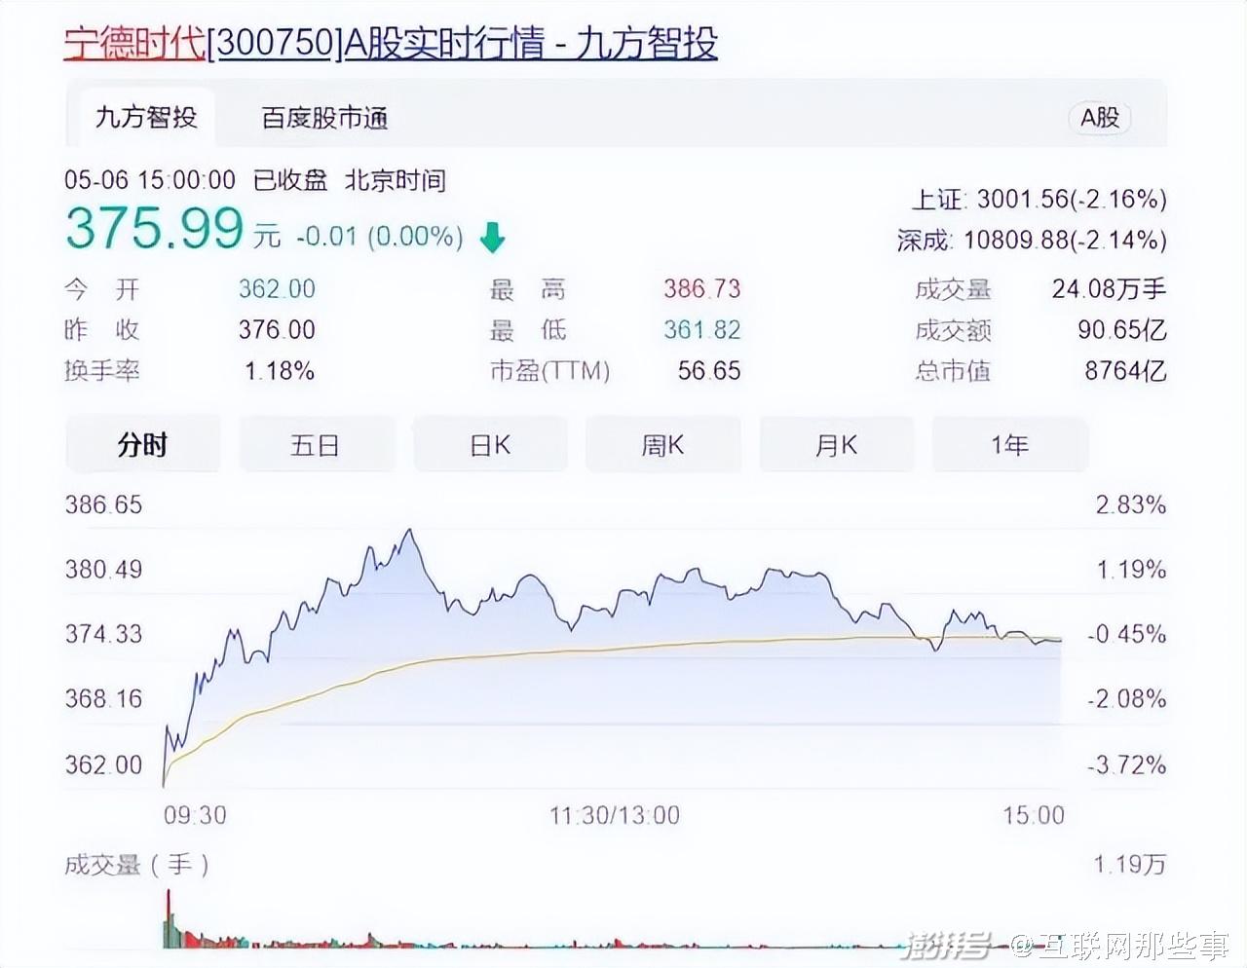Select the 周K chart tab
Viewport: 1247px width, 968px height.
click(x=662, y=445)
